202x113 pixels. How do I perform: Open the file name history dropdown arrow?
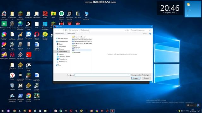coord(129,75)
